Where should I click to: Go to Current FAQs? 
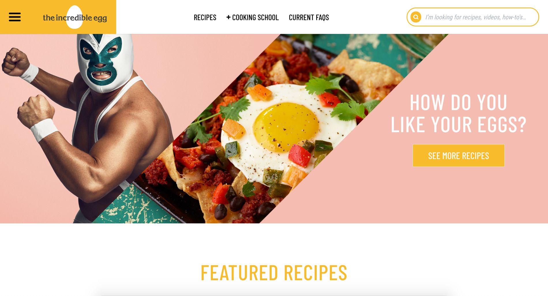pyautogui.click(x=309, y=17)
